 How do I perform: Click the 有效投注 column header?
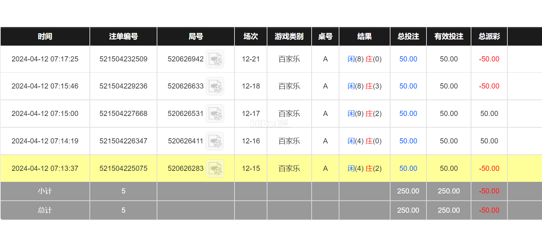449,36
